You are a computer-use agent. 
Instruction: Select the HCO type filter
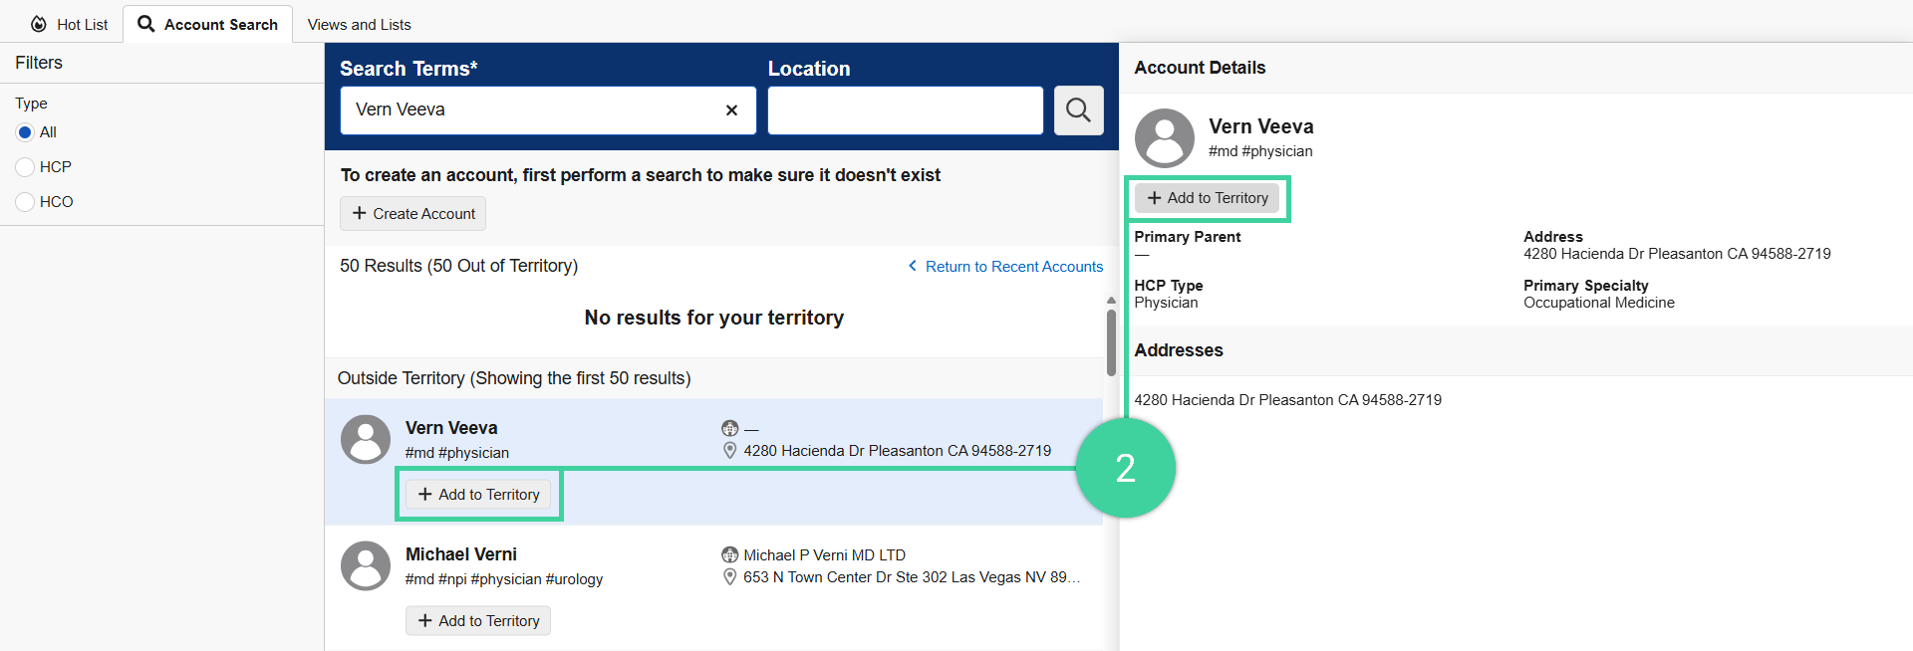[26, 202]
